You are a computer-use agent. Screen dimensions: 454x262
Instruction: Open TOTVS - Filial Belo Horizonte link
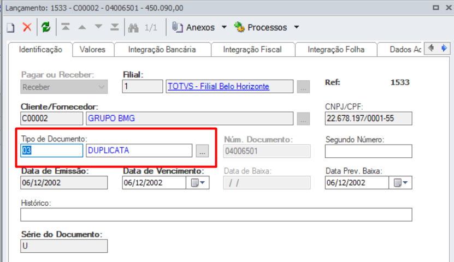tap(219, 86)
